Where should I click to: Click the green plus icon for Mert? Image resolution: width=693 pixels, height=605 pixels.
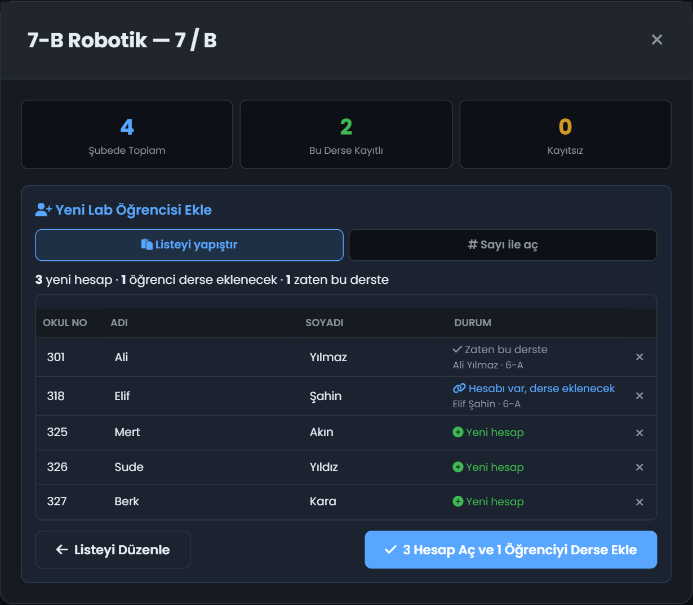458,432
